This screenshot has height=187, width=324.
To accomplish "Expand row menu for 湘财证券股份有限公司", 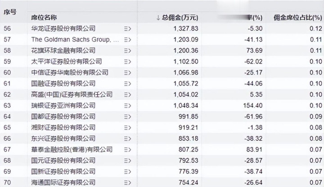I will pos(127,128).
